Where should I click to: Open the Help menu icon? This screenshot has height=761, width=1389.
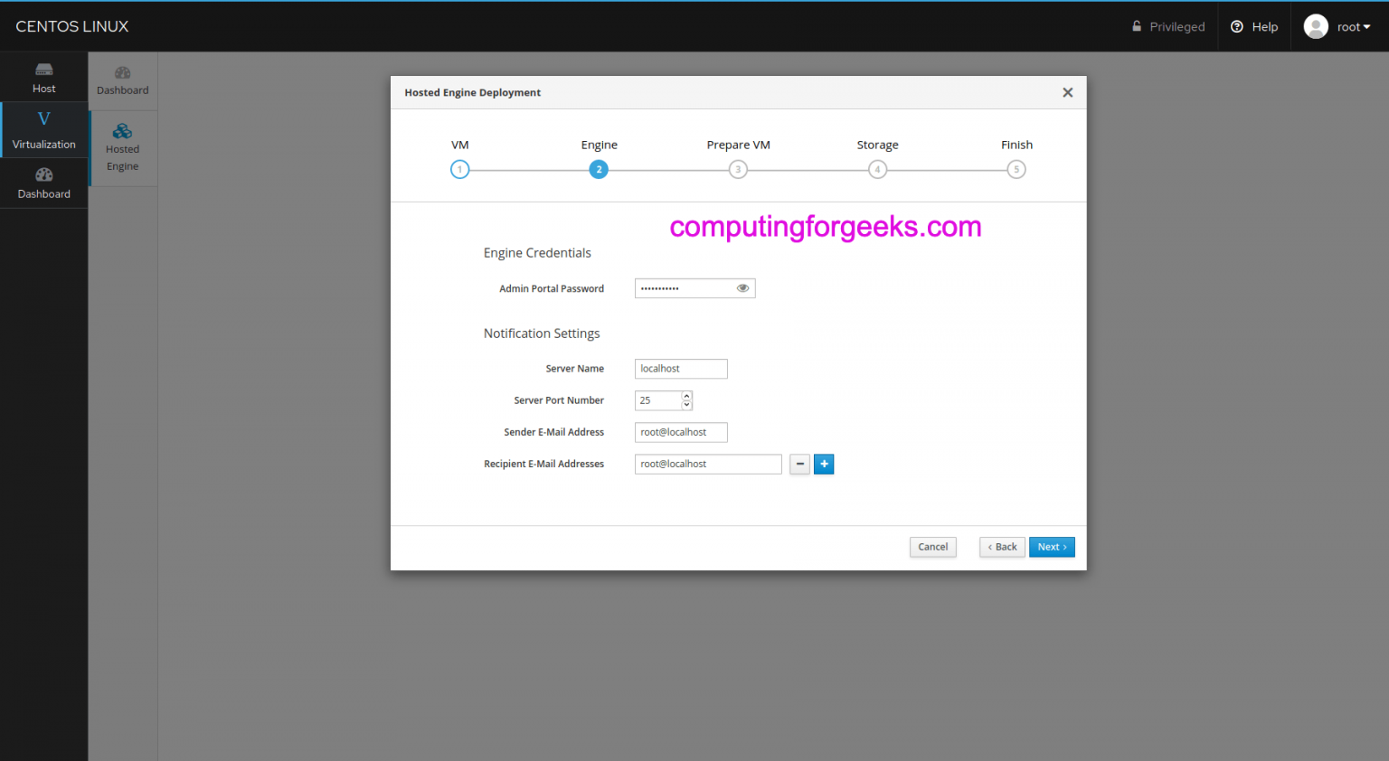(x=1237, y=26)
